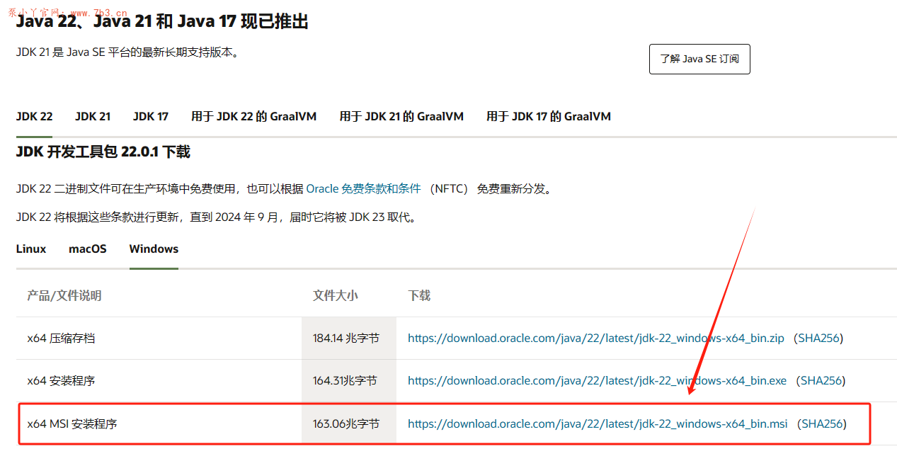
Task: Switch to the Linux platform tab
Action: [30, 249]
